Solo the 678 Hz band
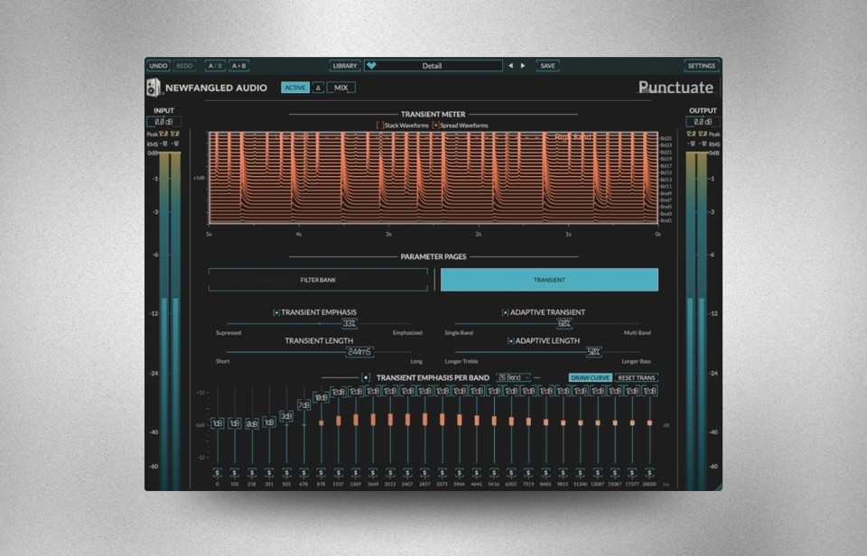This screenshot has width=867, height=556. point(303,473)
